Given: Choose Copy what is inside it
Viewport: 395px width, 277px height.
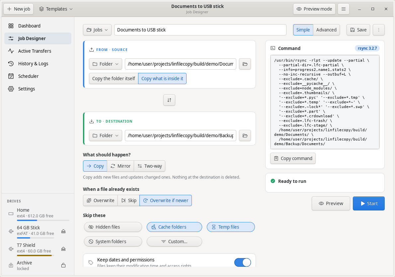Looking at the screenshot, I should [x=162, y=79].
